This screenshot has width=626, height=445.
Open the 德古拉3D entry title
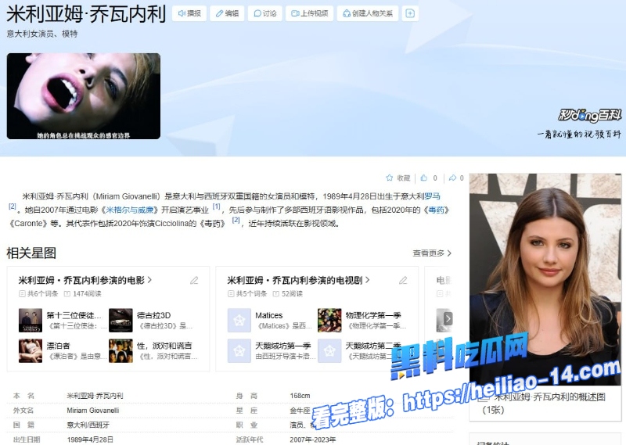click(x=153, y=315)
